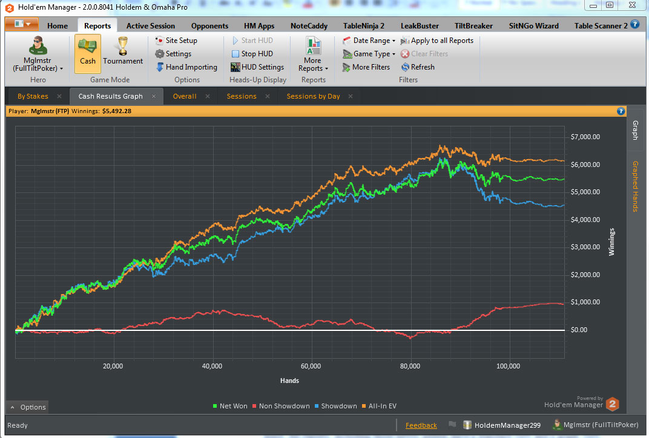Viewport: 649px width, 438px height.
Task: Select the Cash Results Graph tab
Action: pos(111,96)
